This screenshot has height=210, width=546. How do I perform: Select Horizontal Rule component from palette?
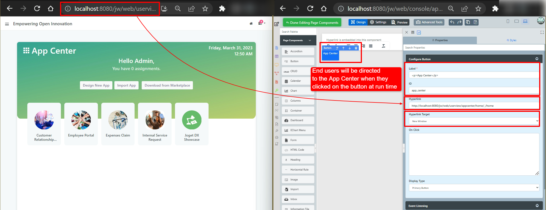298,170
